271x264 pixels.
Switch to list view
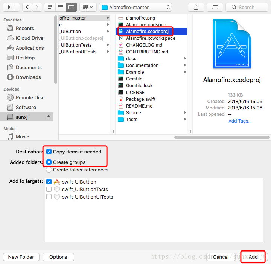61,7
